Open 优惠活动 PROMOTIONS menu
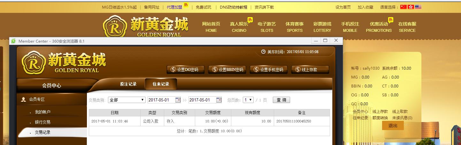This screenshot has height=145, width=461. (379, 27)
